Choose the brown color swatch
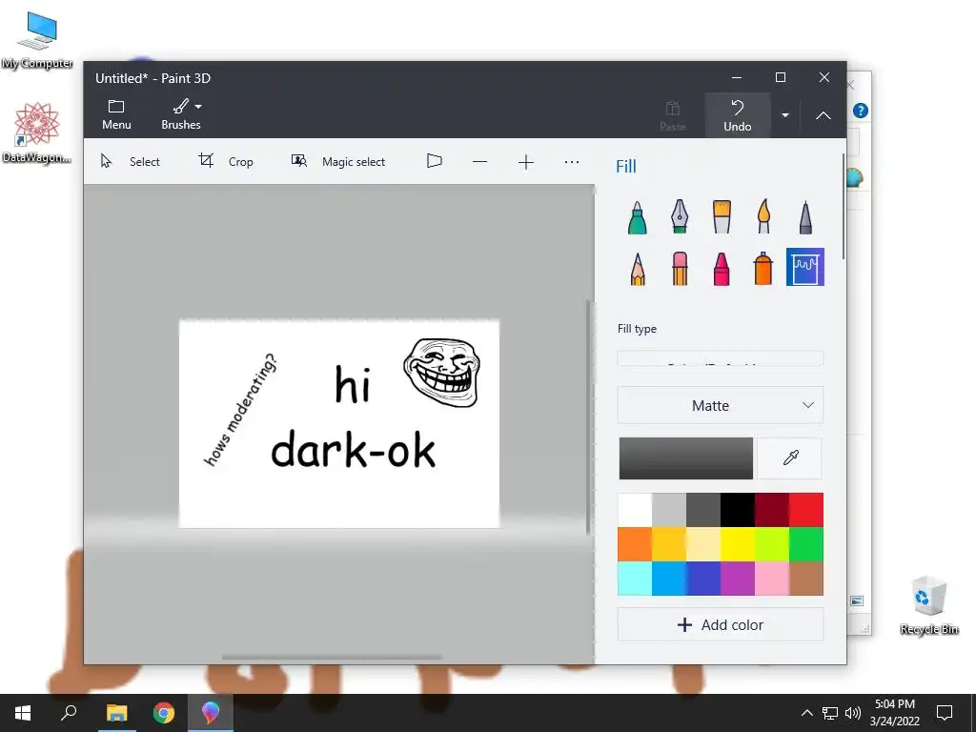The height and width of the screenshot is (732, 976). tap(806, 579)
